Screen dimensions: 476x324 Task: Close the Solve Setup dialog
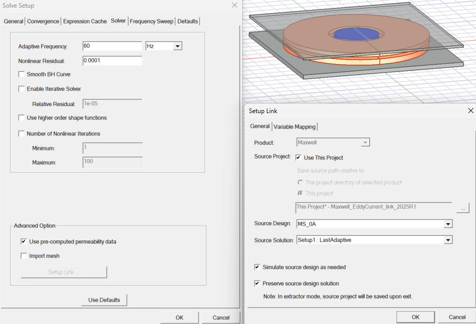coord(234,5)
